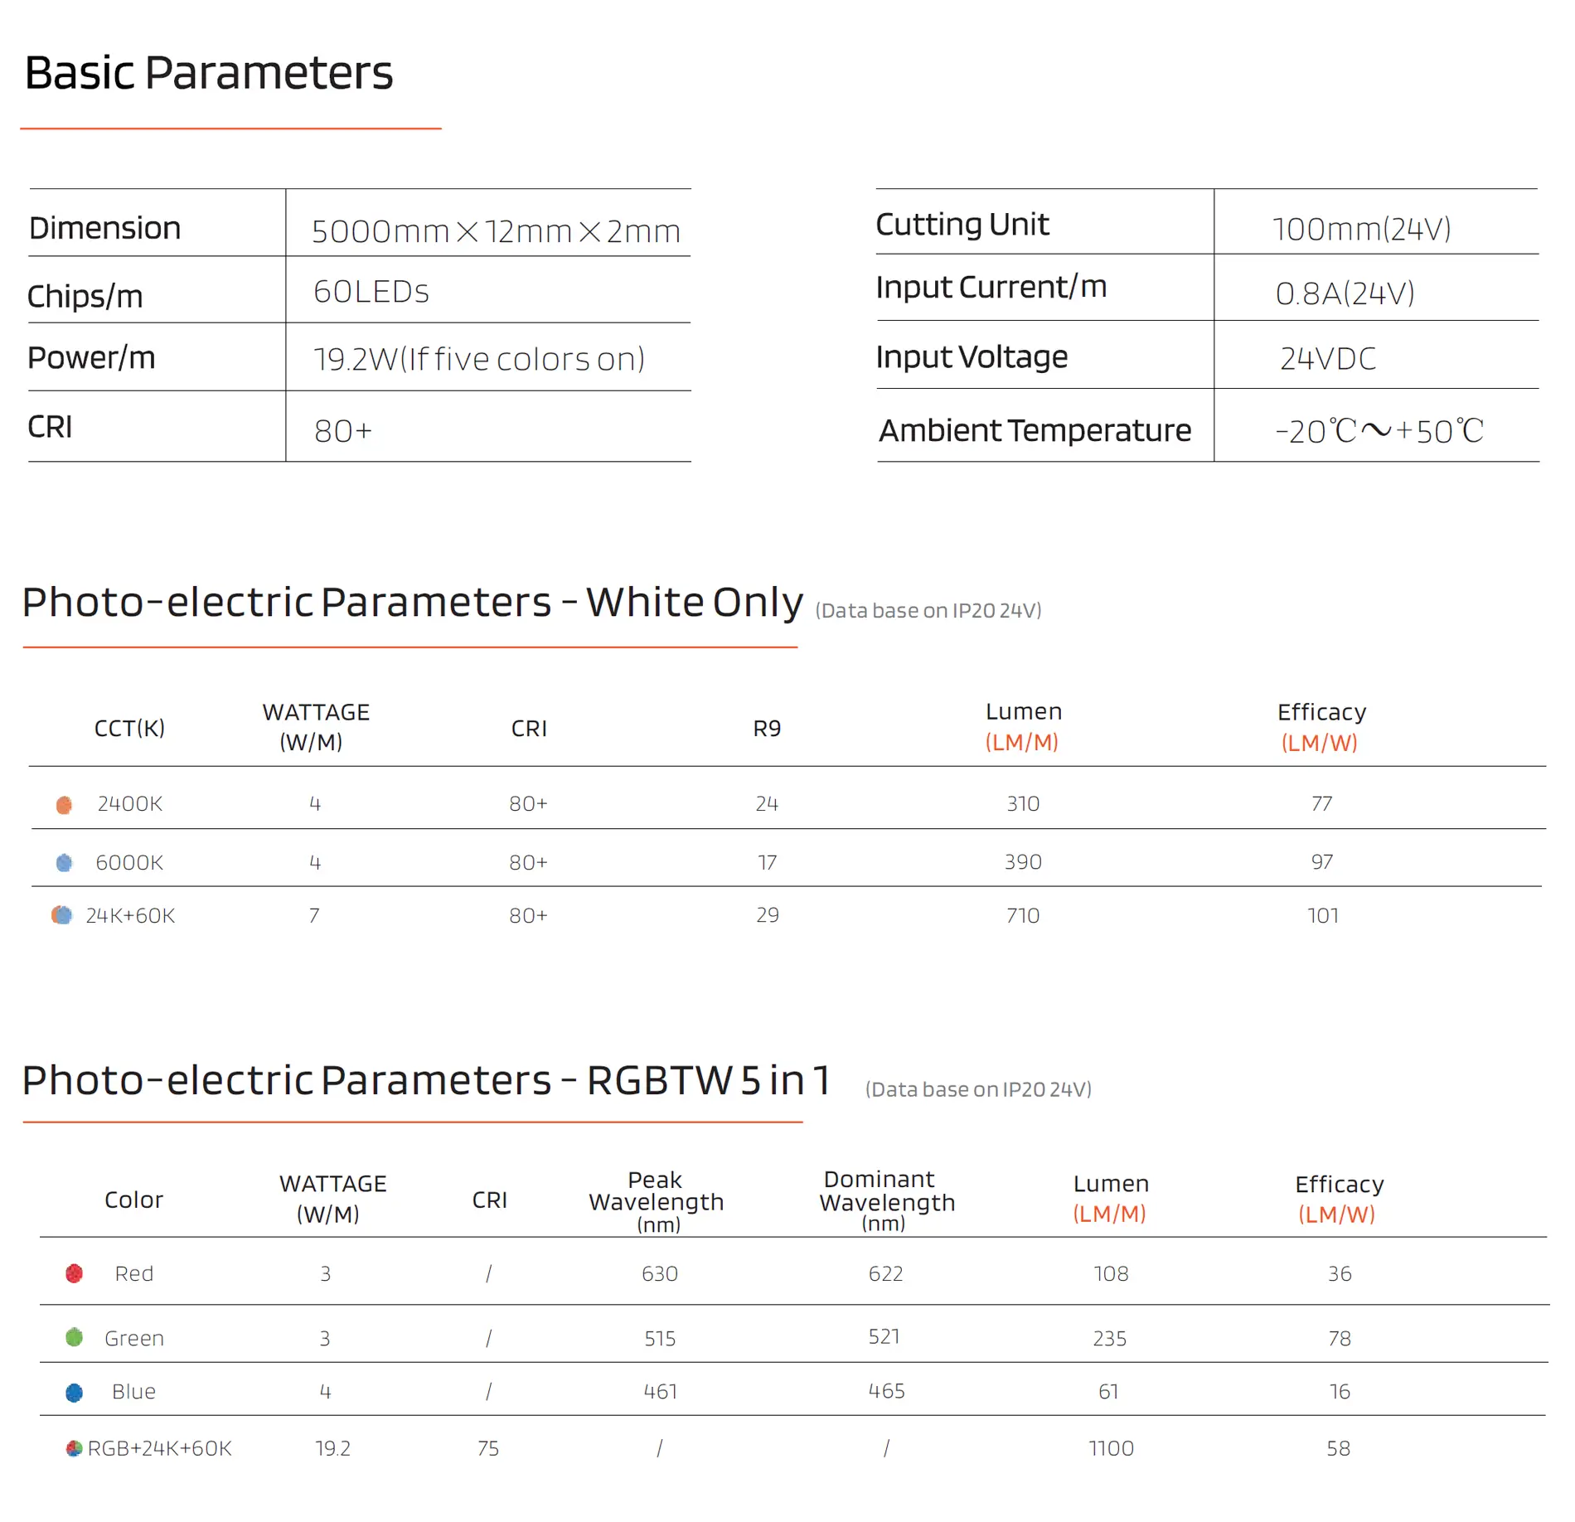Select Green dominant wavelength 521

[884, 1337]
